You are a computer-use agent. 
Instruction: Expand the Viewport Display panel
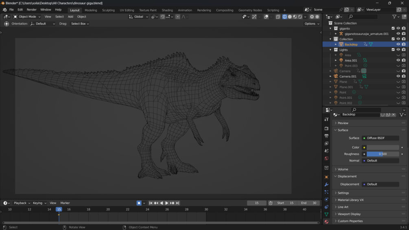point(349,214)
